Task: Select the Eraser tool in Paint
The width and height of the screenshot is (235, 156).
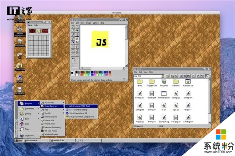Action: coord(73,30)
